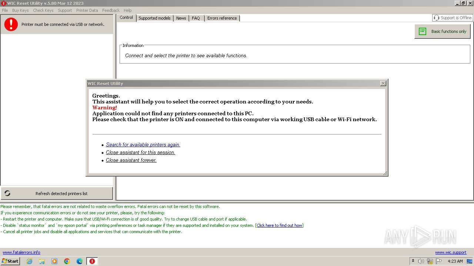Click Close assistant for this session link

click(140, 153)
